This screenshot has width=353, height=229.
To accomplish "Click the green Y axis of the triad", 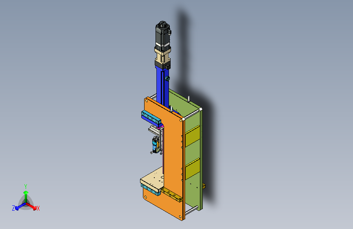I will click(x=26, y=196).
